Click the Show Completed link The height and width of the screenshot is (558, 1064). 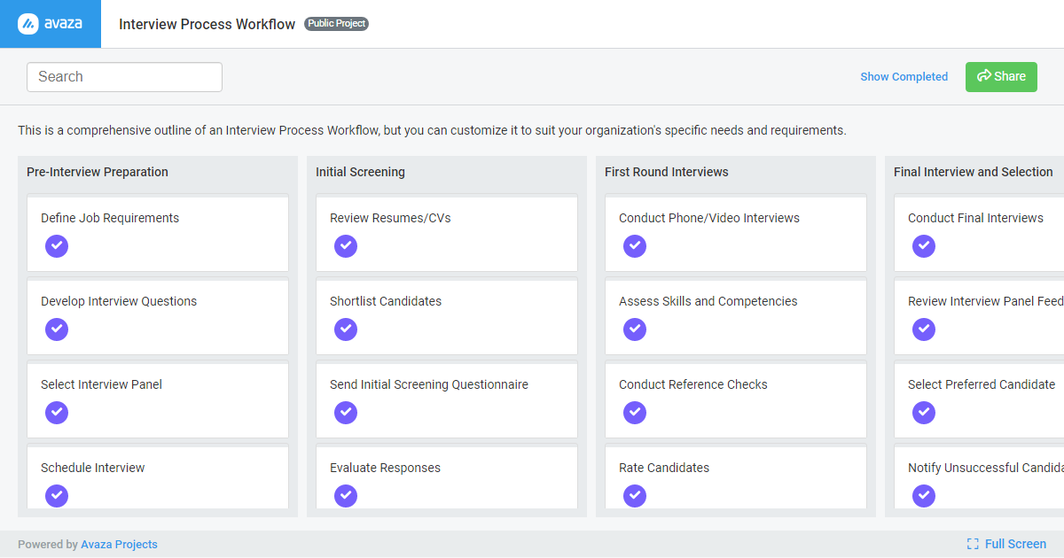tap(904, 77)
